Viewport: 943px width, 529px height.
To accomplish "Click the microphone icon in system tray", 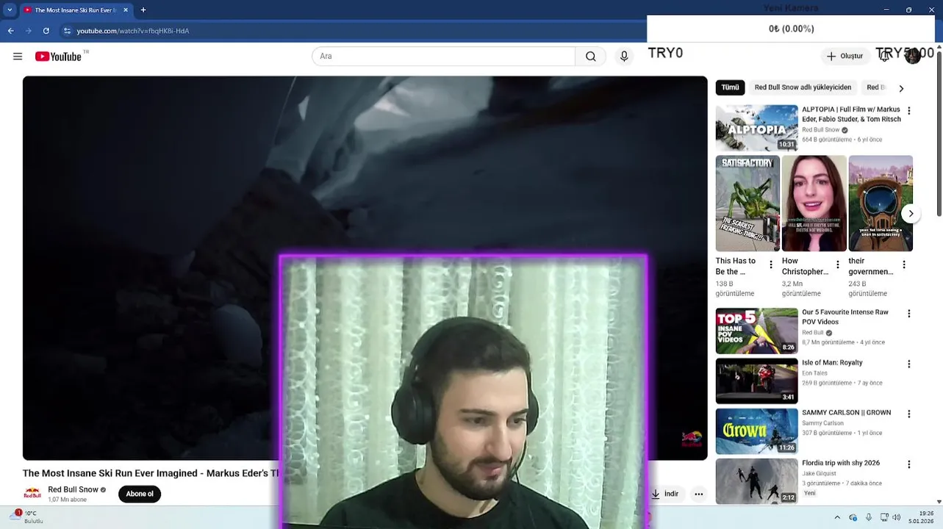I will click(x=869, y=517).
